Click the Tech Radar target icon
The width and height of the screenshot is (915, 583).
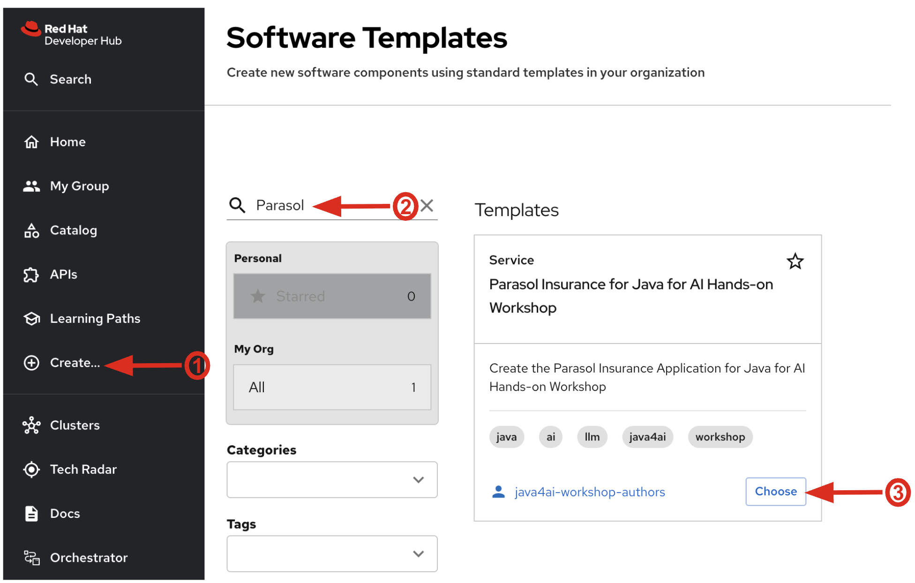coord(31,469)
